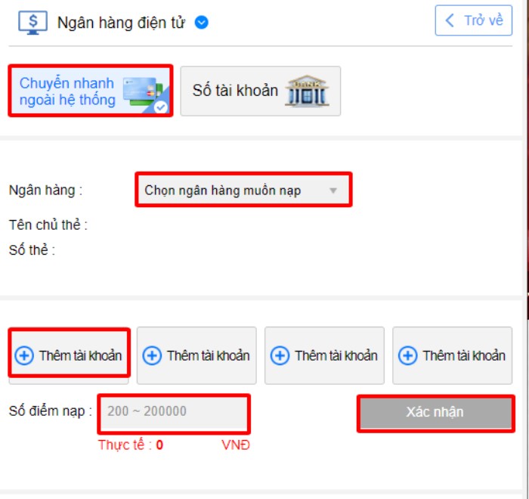Click the Ngân hàng điện tử title text
The height and width of the screenshot is (499, 529).
[121, 23]
